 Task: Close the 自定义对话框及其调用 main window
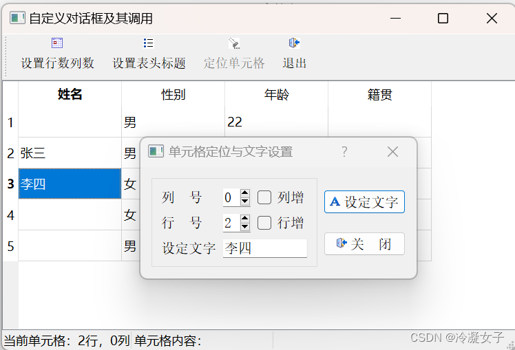click(492, 19)
